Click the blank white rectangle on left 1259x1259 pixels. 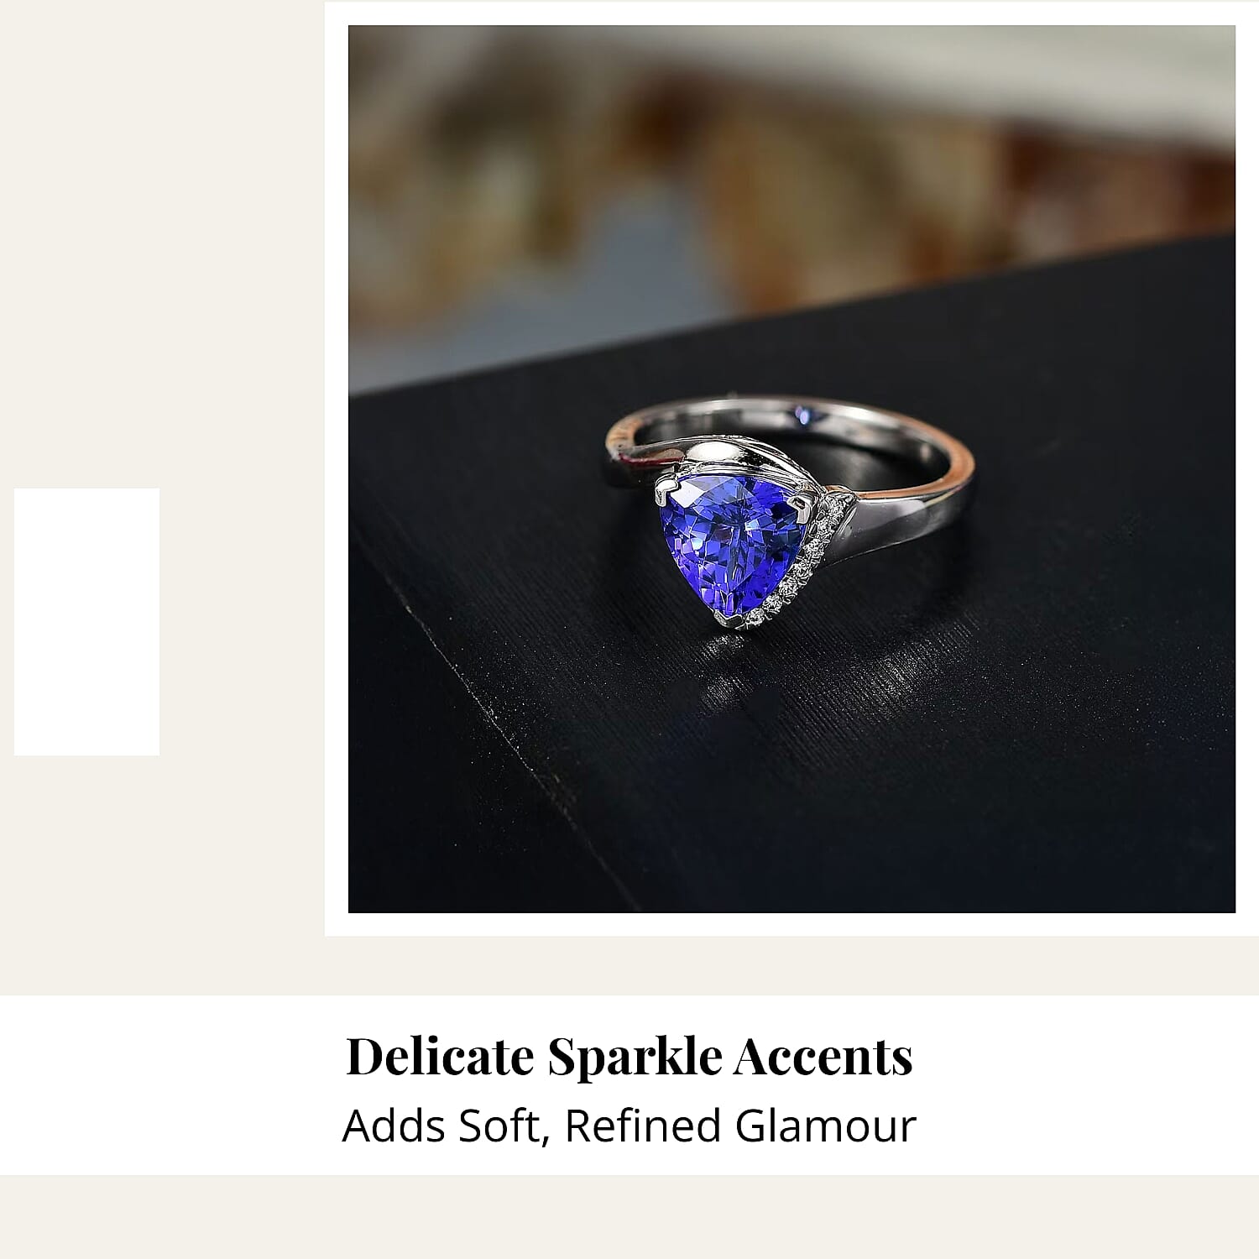click(x=86, y=621)
